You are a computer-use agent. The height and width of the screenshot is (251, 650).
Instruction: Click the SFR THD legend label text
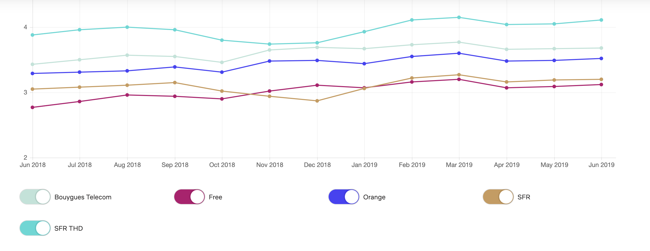(69, 229)
